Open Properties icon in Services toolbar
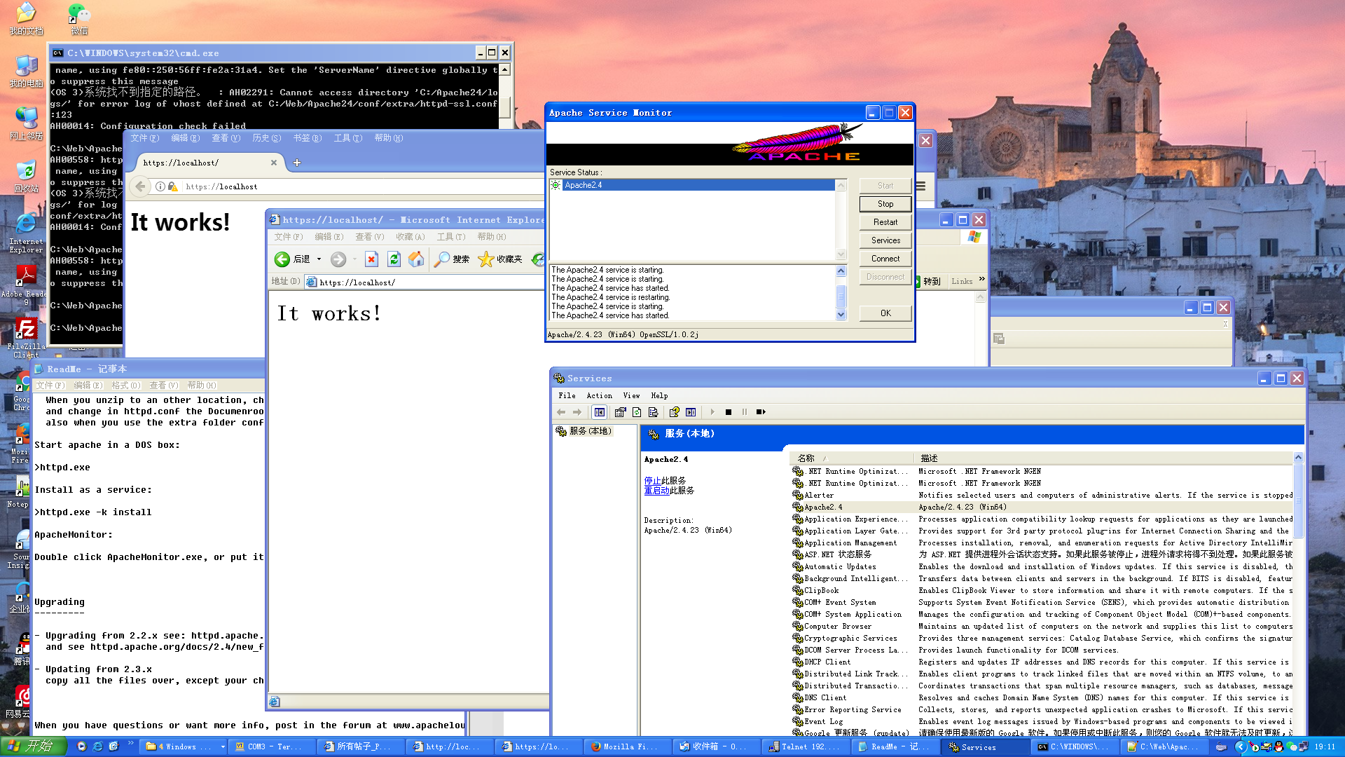The width and height of the screenshot is (1345, 757). click(x=620, y=412)
